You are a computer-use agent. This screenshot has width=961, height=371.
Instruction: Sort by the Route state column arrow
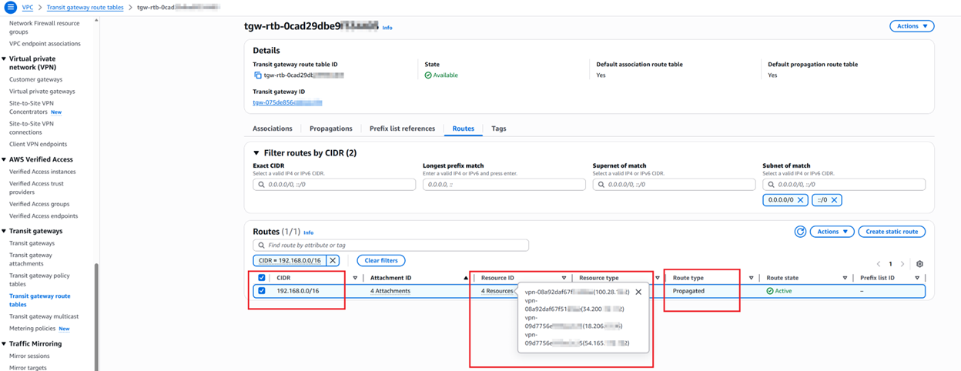(x=845, y=278)
